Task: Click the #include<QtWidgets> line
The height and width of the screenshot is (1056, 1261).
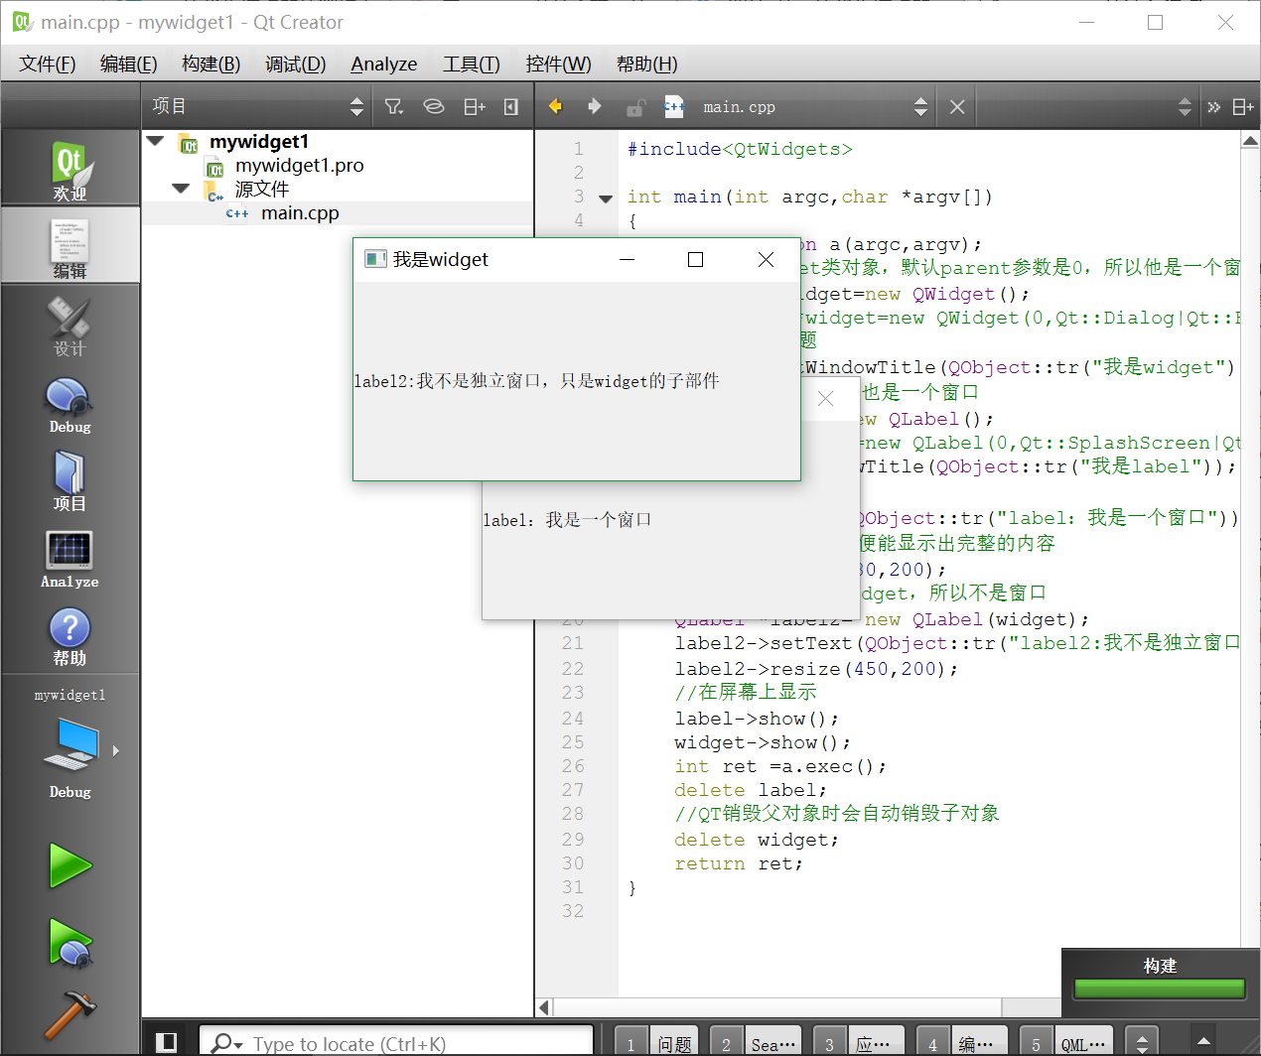Action: click(740, 149)
